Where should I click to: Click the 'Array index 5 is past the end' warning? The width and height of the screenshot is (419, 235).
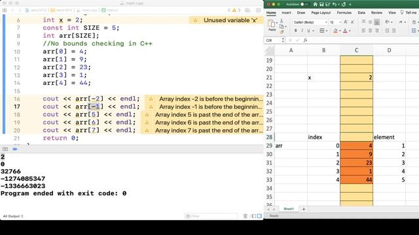coord(202,115)
